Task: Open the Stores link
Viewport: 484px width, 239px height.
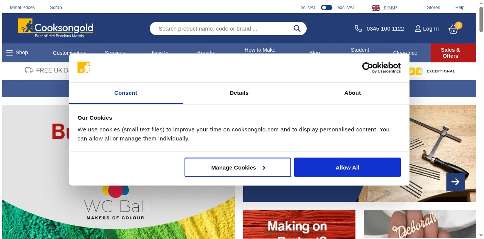Action: point(433,8)
